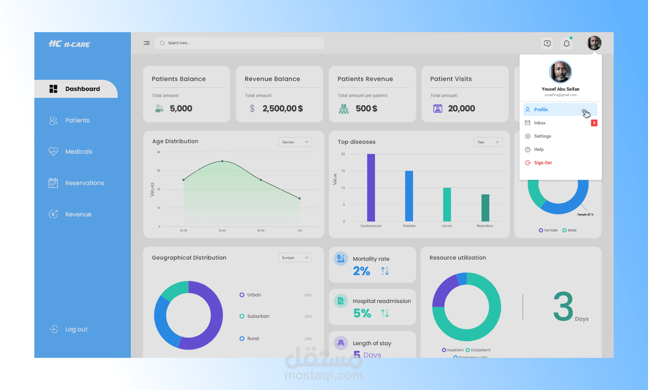Expand the Year dropdown
This screenshot has width=648, height=390.
point(488,142)
